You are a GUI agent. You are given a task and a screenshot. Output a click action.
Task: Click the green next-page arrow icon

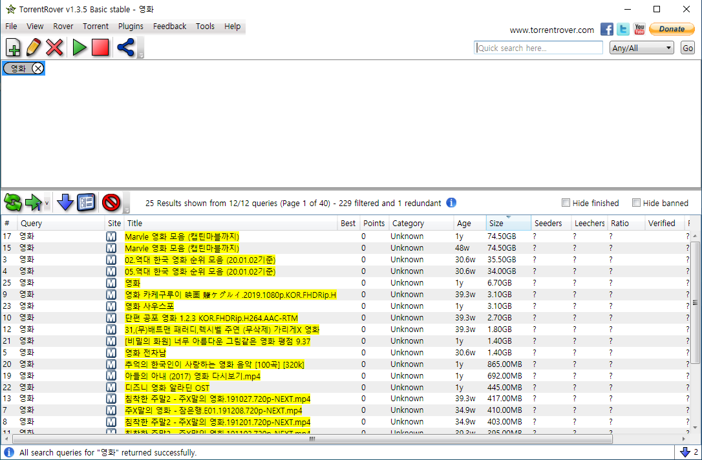pyautogui.click(x=34, y=203)
